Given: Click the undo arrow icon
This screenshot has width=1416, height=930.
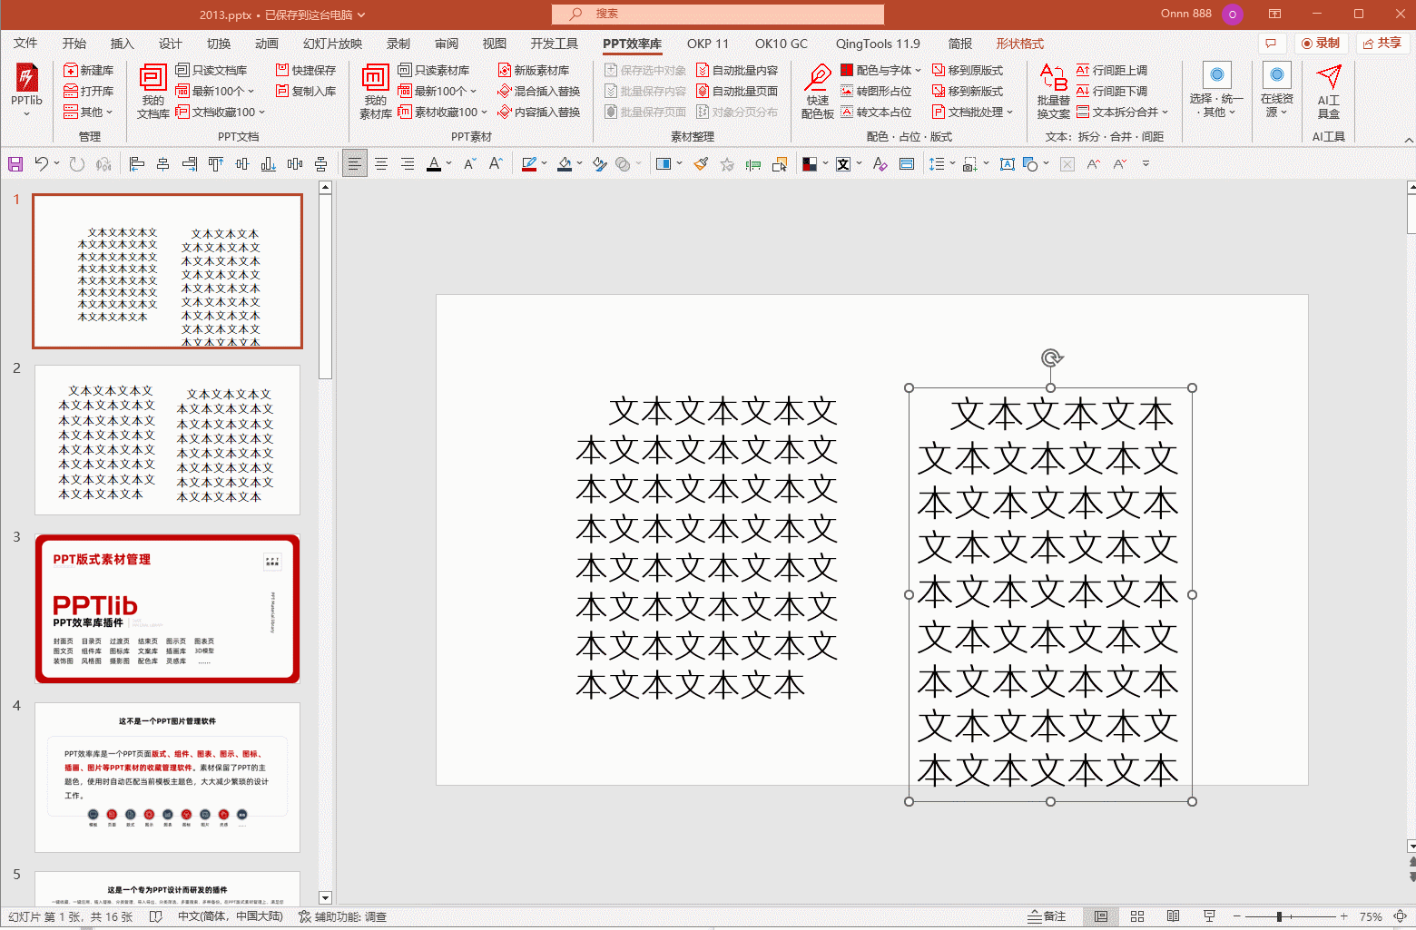Looking at the screenshot, I should (x=41, y=164).
